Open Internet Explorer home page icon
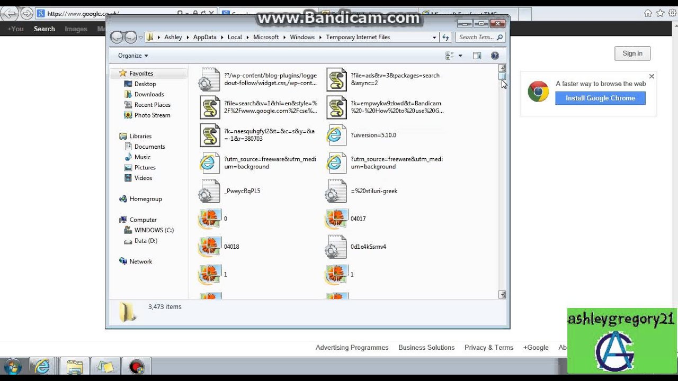The height and width of the screenshot is (381, 678). click(x=648, y=13)
